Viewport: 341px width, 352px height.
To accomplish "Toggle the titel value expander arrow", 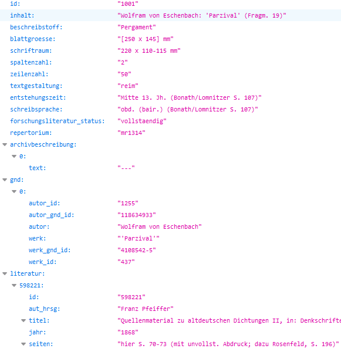I will [23, 320].
